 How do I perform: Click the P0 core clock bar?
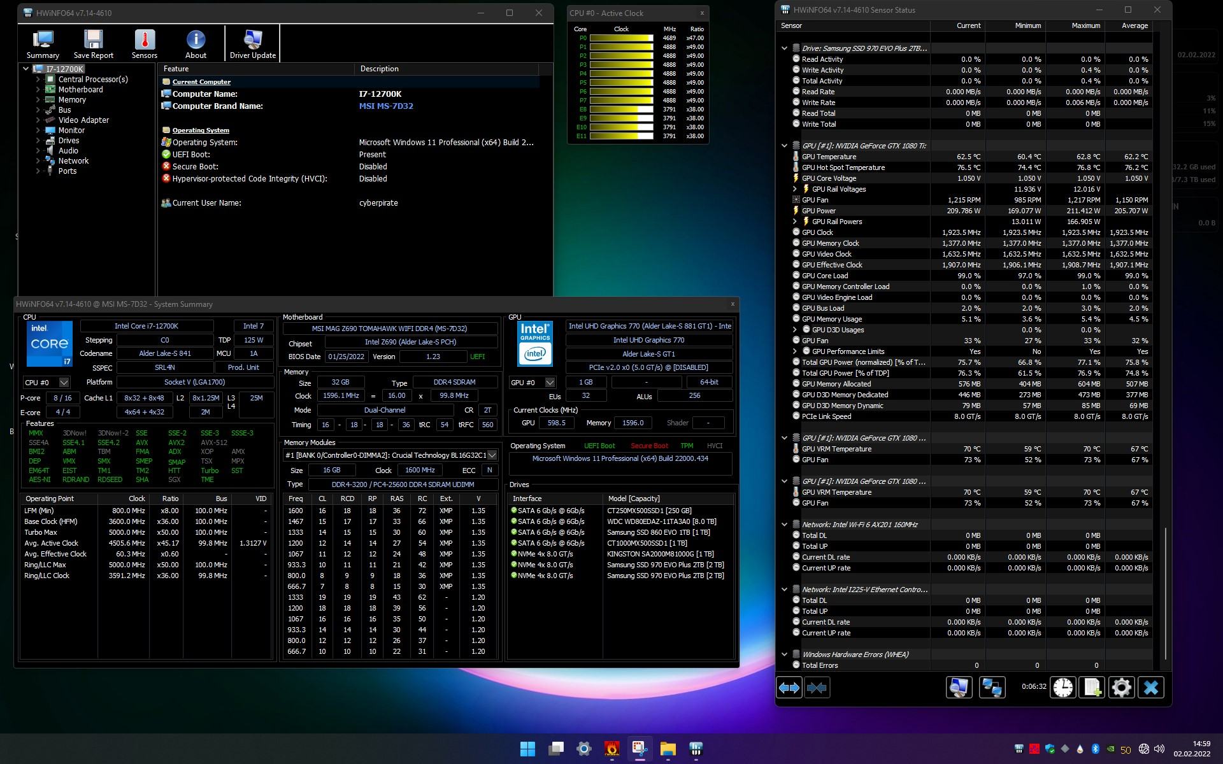pos(621,38)
